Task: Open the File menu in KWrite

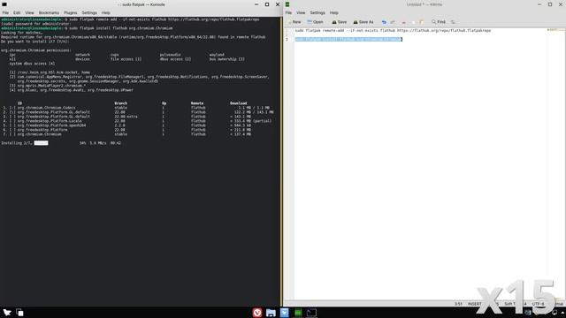Action: pos(288,12)
